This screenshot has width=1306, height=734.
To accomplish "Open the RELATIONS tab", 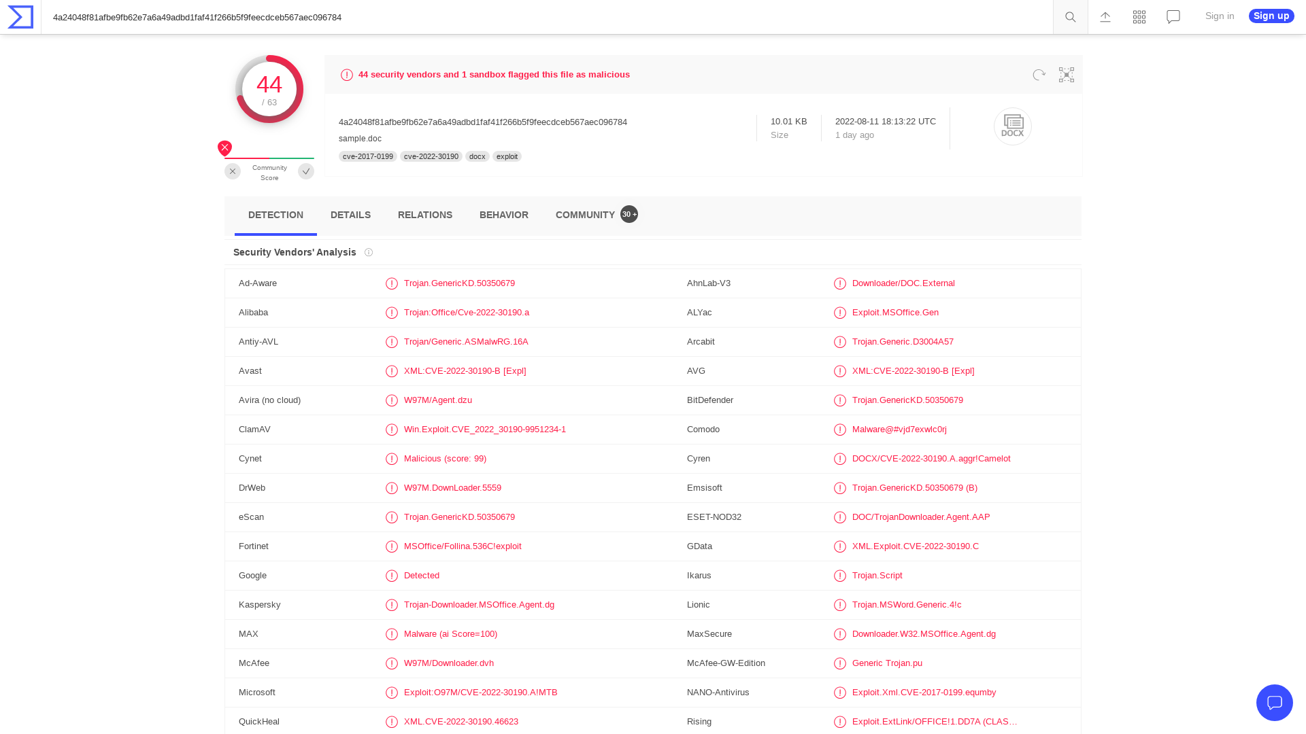I will 425,215.
